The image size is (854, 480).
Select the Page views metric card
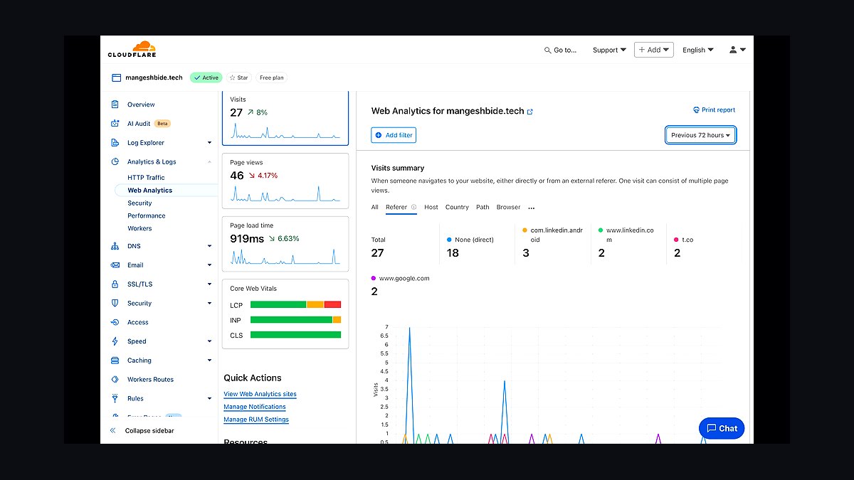[x=285, y=181]
